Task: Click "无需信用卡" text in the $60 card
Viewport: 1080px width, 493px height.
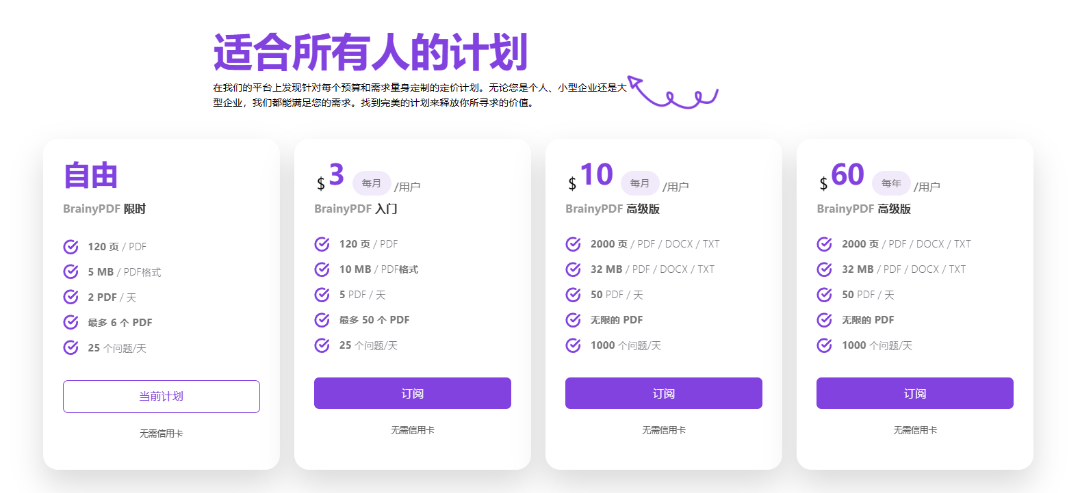Action: click(915, 430)
